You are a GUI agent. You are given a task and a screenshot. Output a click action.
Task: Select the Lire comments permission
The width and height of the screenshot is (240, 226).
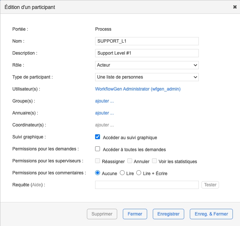coord(122,173)
